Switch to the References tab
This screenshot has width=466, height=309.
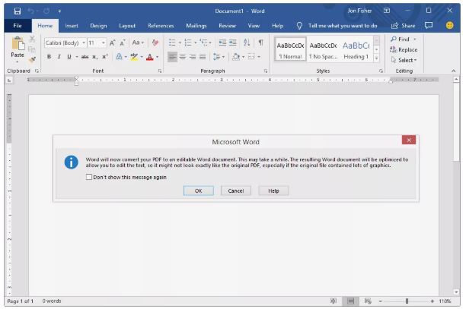(x=161, y=26)
